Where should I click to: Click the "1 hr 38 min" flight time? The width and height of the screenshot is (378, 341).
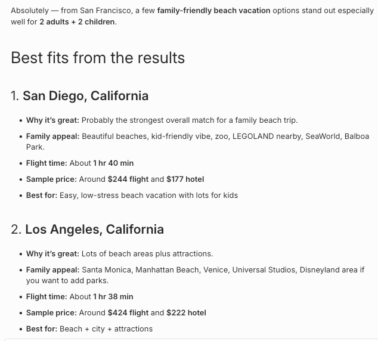[x=113, y=297]
